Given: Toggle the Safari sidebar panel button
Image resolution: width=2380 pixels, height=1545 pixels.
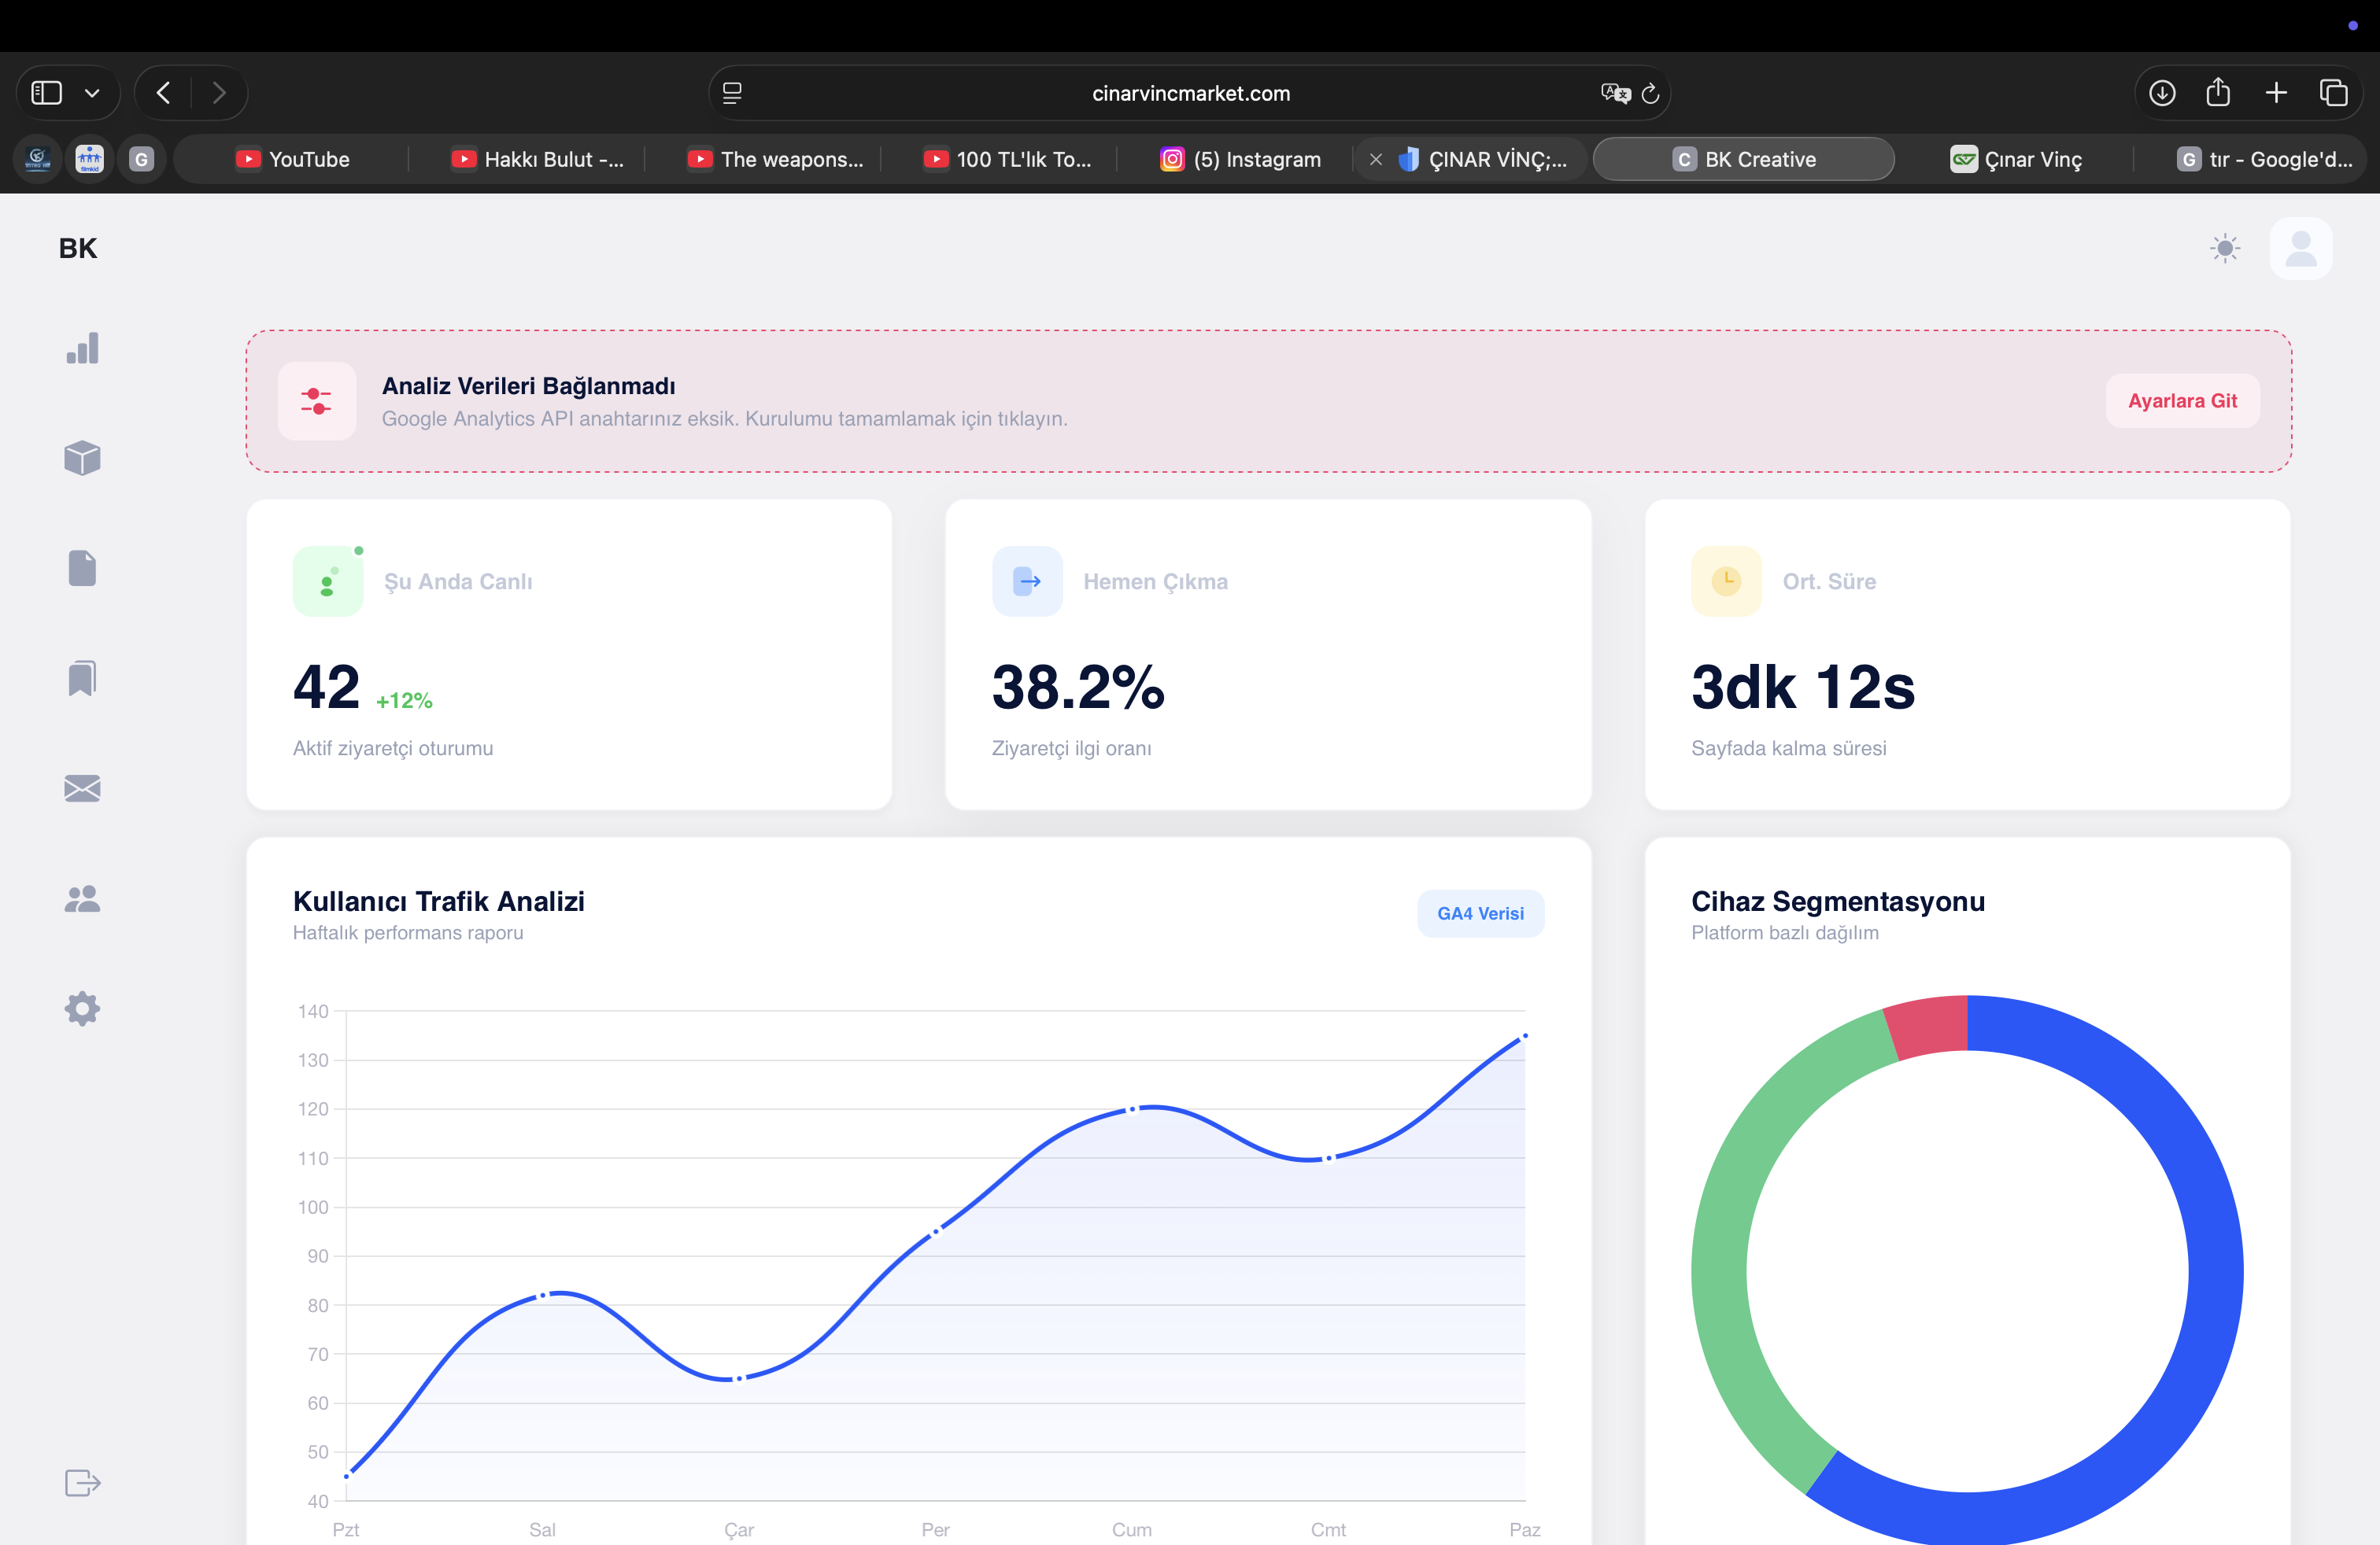Looking at the screenshot, I should [x=47, y=93].
